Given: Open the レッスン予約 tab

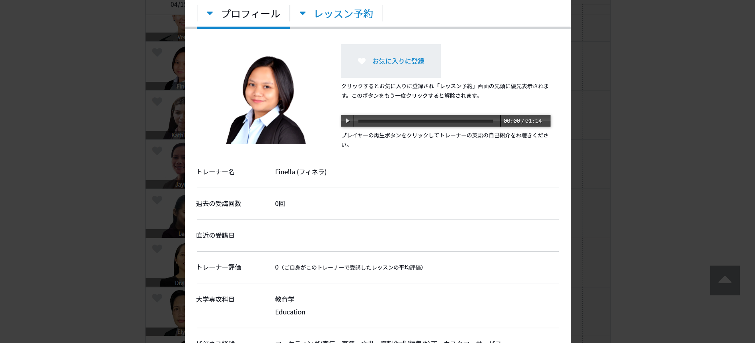Looking at the screenshot, I should point(343,14).
